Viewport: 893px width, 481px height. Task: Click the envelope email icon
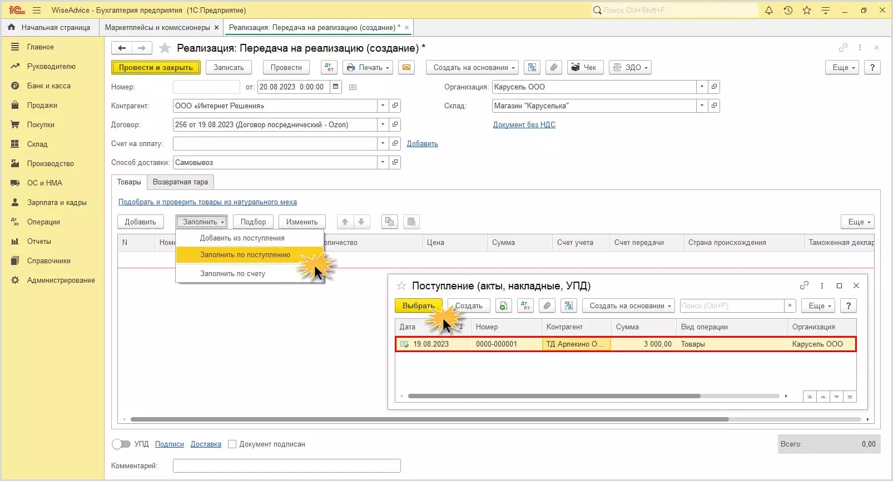(406, 67)
